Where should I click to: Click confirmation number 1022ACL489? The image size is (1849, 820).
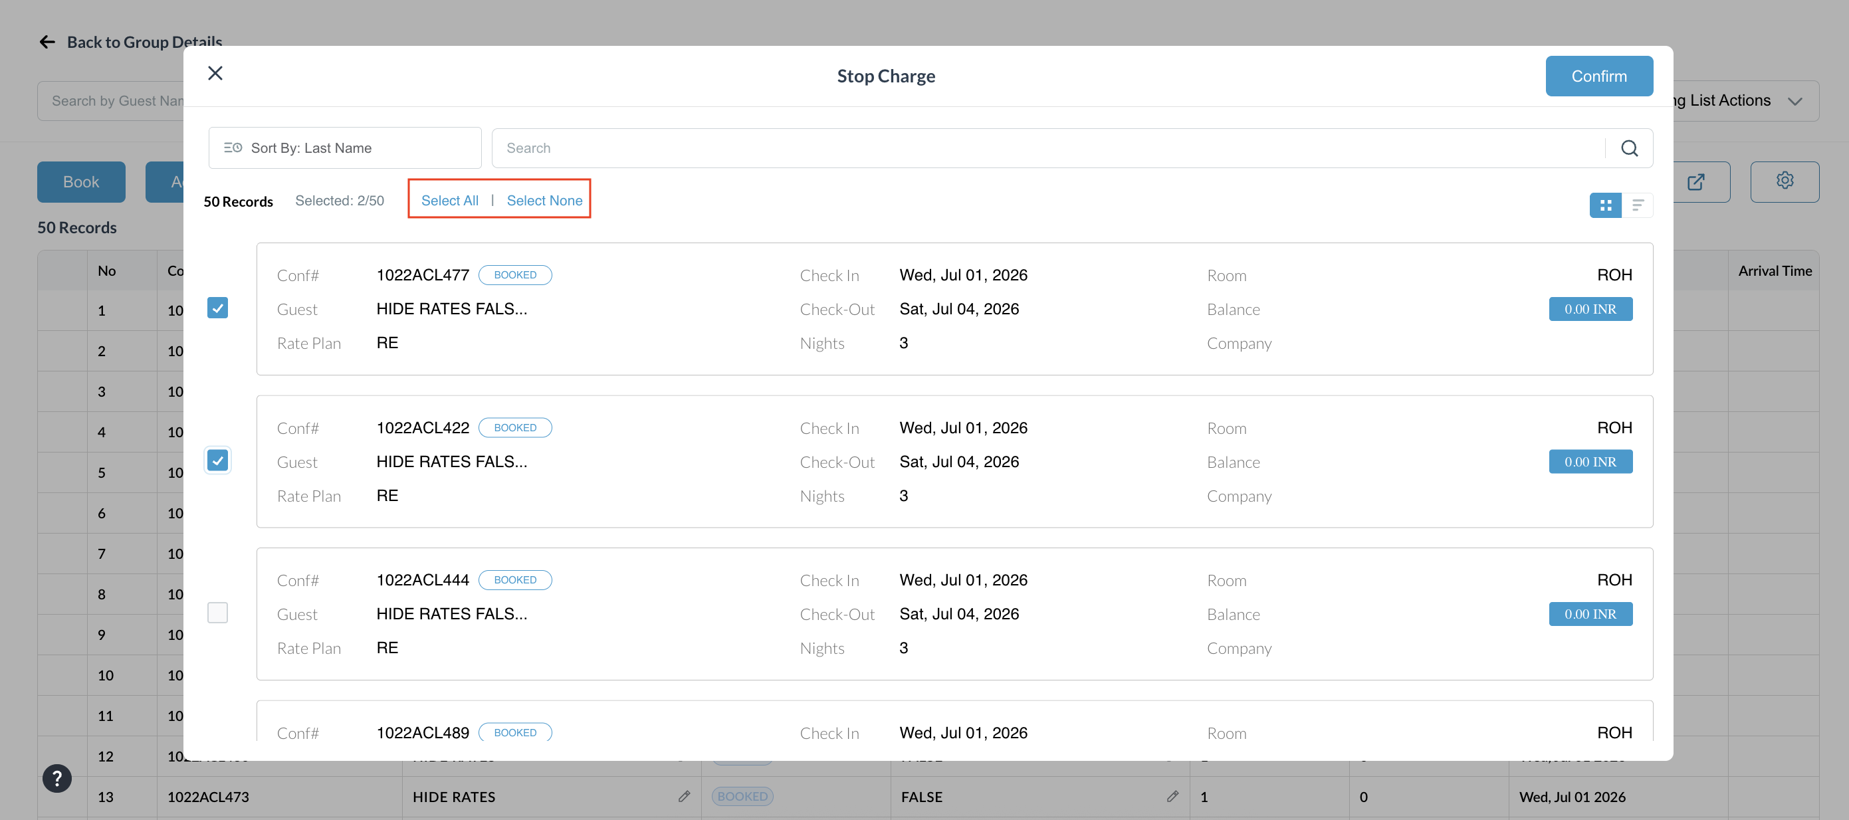pos(423,732)
